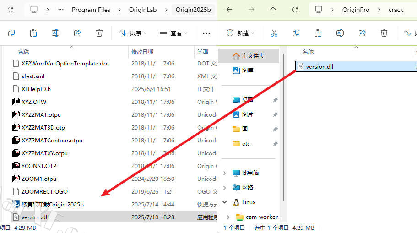Select version.dll in crack folder

coord(356,66)
